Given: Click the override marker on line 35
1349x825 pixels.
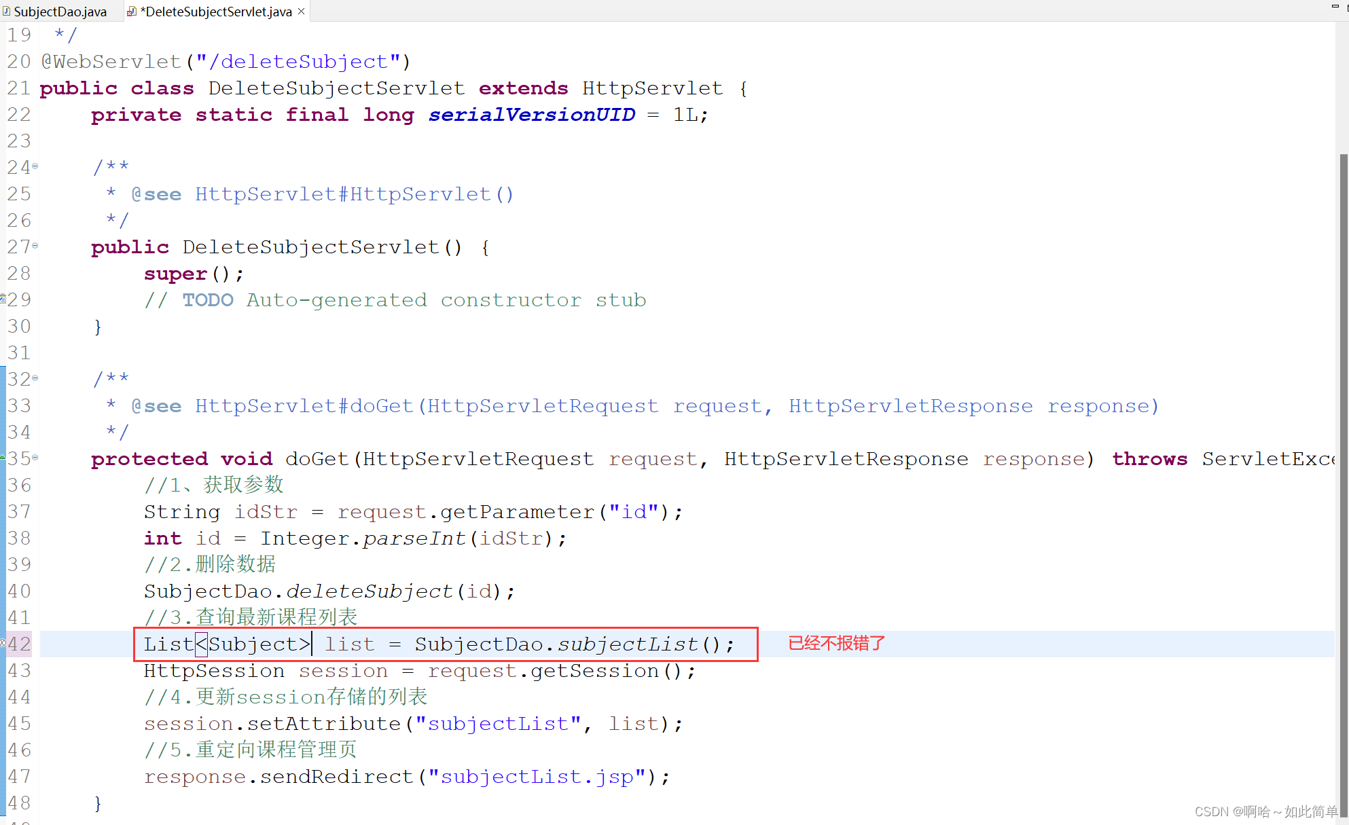Looking at the screenshot, I should pyautogui.click(x=3, y=458).
